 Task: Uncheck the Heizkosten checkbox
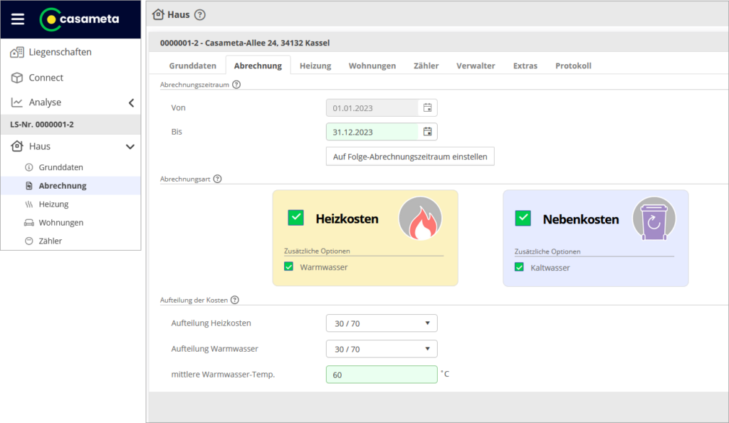pyautogui.click(x=295, y=218)
